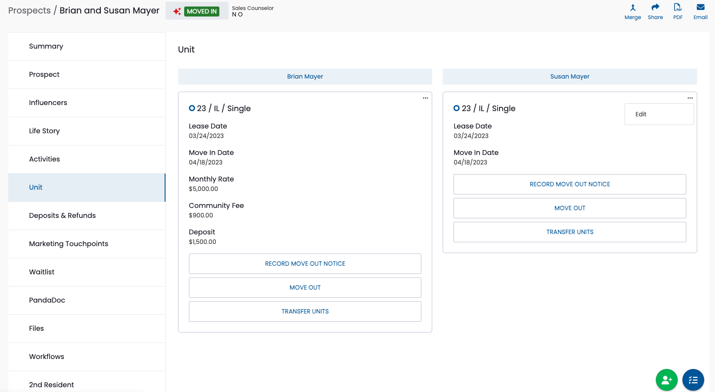Screen dimensions: 715x392
Task: Open the blue checklist floating button
Action: click(693, 380)
